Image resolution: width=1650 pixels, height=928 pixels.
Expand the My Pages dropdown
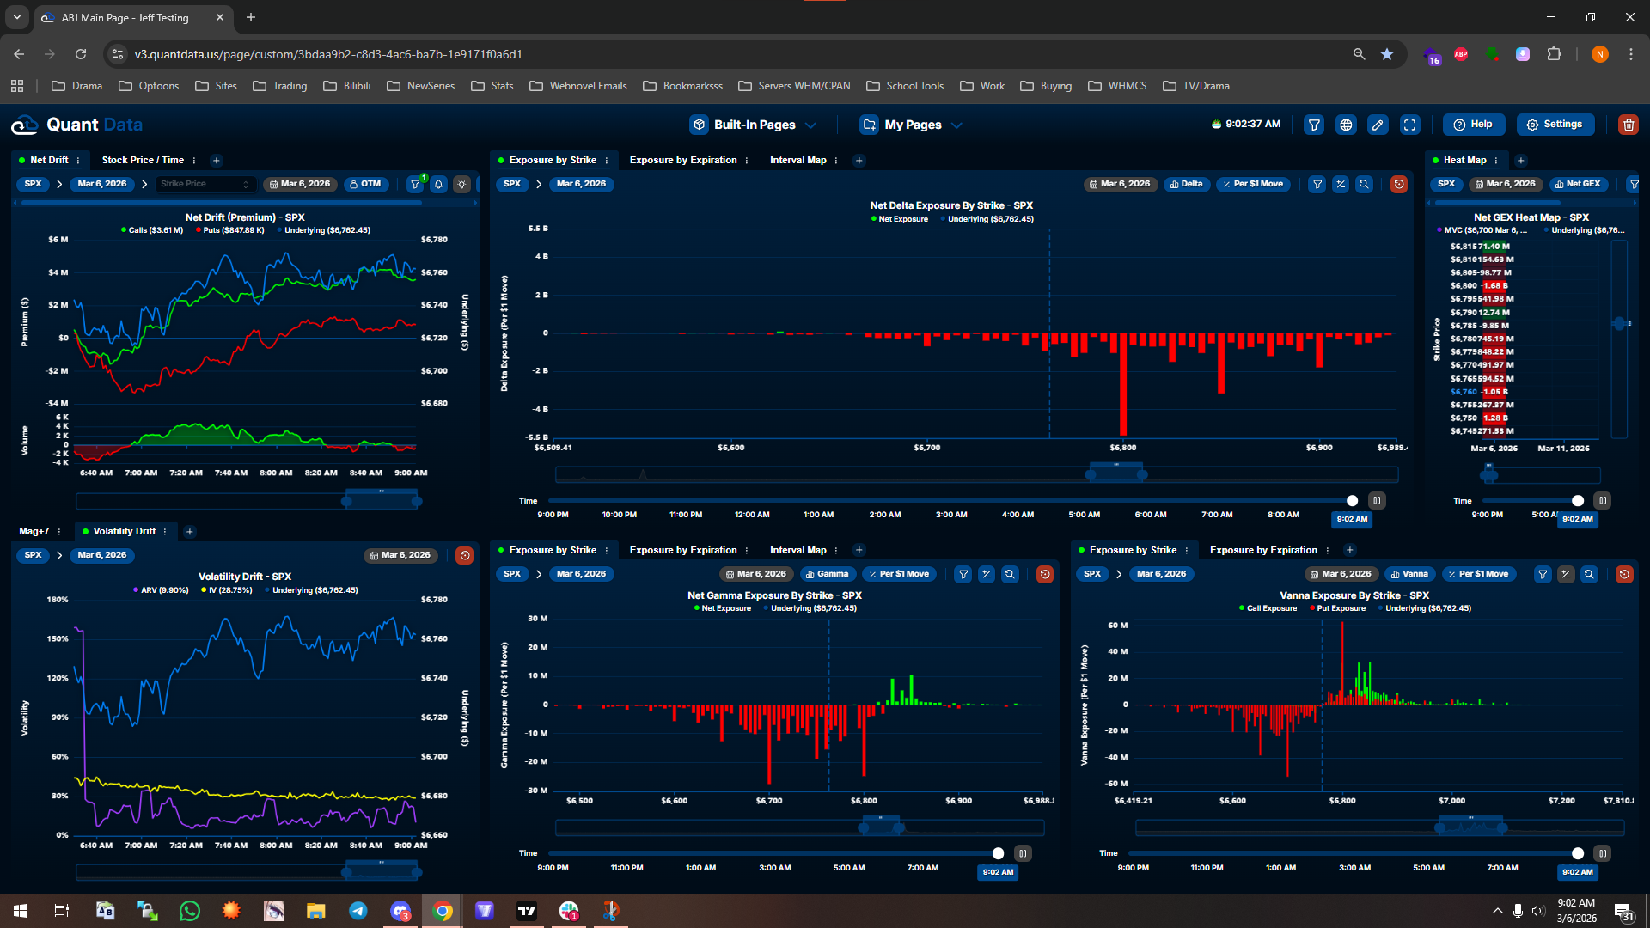pyautogui.click(x=912, y=125)
